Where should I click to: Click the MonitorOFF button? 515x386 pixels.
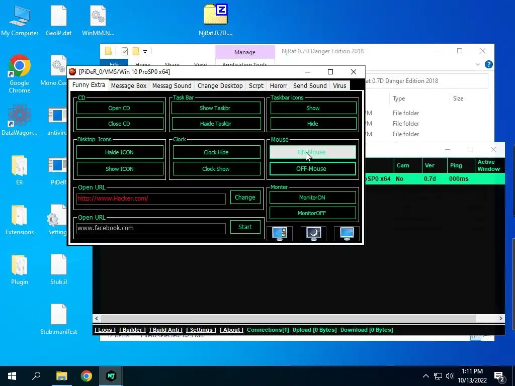313,213
